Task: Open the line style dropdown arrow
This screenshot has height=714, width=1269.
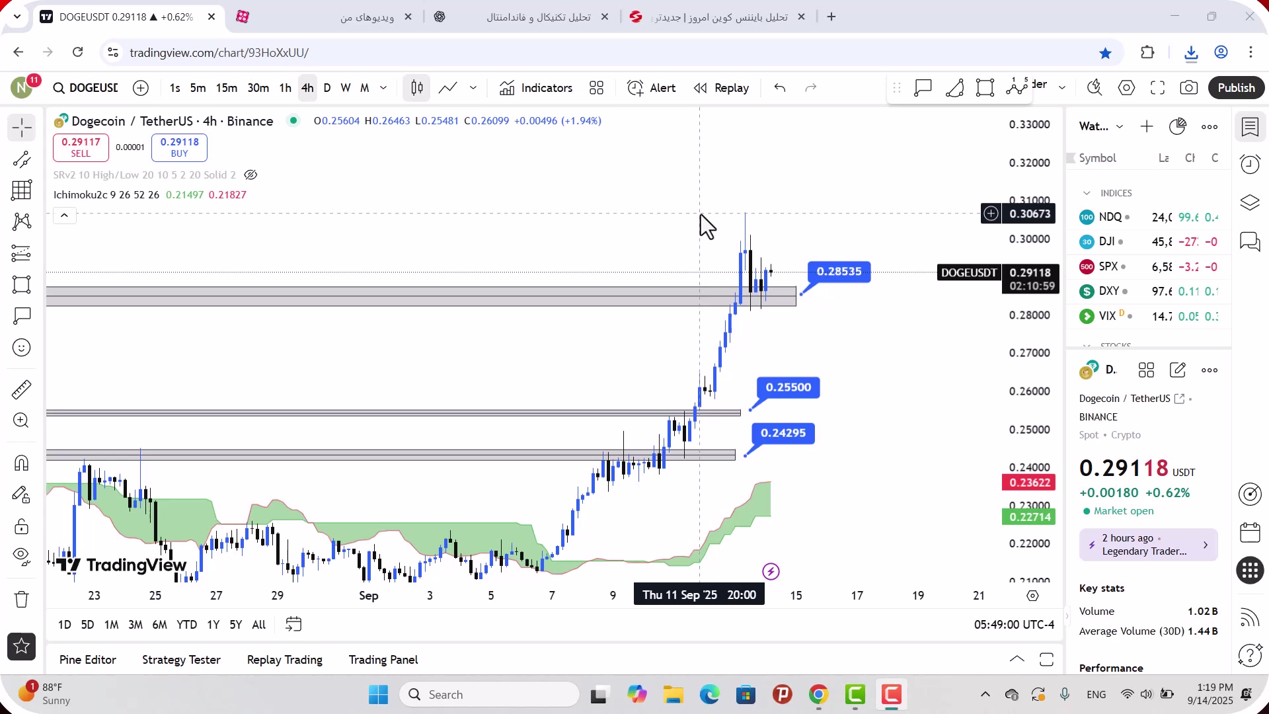Action: click(473, 88)
